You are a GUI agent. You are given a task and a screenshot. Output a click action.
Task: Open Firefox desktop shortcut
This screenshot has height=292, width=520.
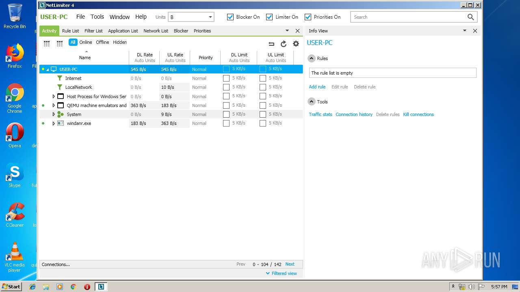click(15, 56)
